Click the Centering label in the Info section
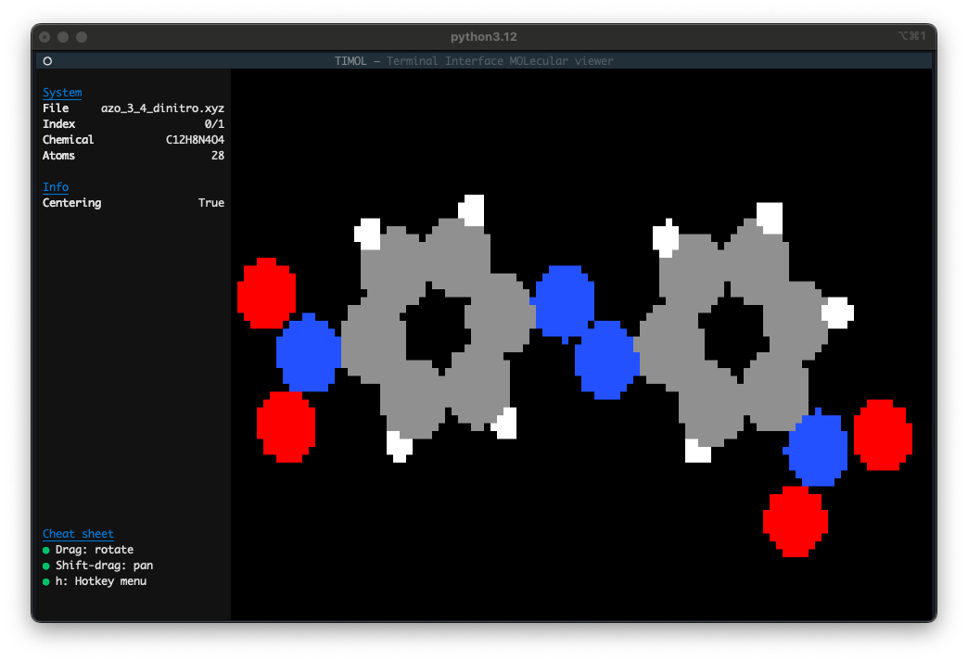This screenshot has height=661, width=968. pos(71,203)
